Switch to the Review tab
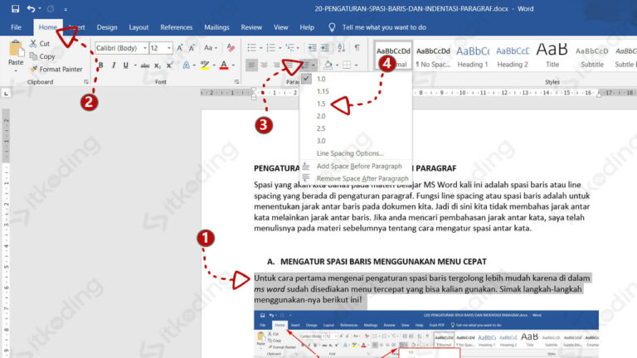Image resolution: width=637 pixels, height=358 pixels. pos(251,27)
